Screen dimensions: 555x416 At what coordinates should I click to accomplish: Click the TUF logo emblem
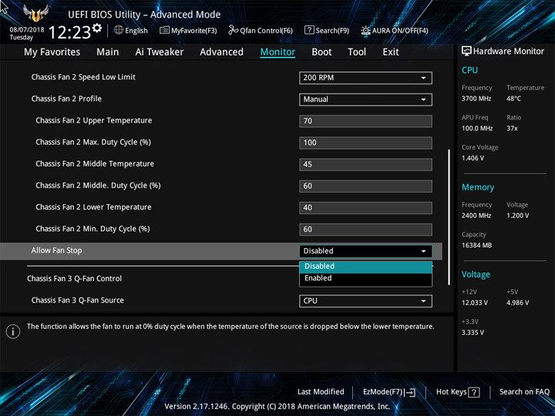(35, 13)
